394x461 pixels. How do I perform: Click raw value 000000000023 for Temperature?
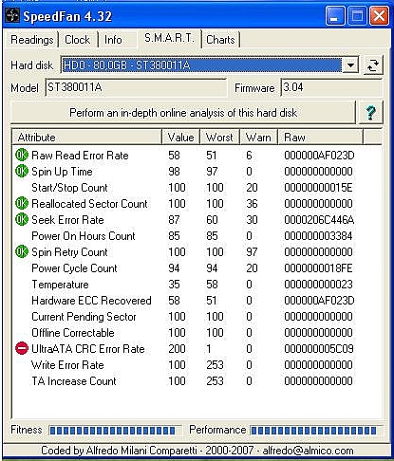coord(318,285)
